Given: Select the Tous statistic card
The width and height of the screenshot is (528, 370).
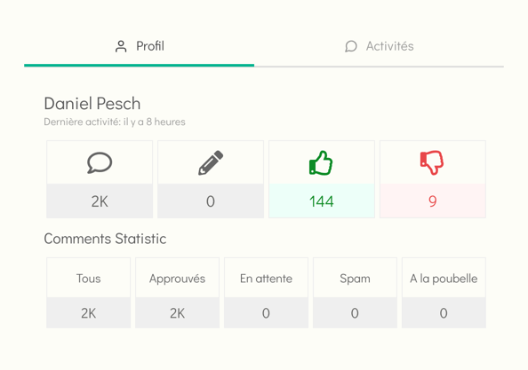Looking at the screenshot, I should (x=89, y=293).
